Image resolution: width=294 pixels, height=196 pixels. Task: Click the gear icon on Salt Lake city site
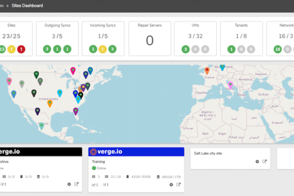click(x=257, y=161)
